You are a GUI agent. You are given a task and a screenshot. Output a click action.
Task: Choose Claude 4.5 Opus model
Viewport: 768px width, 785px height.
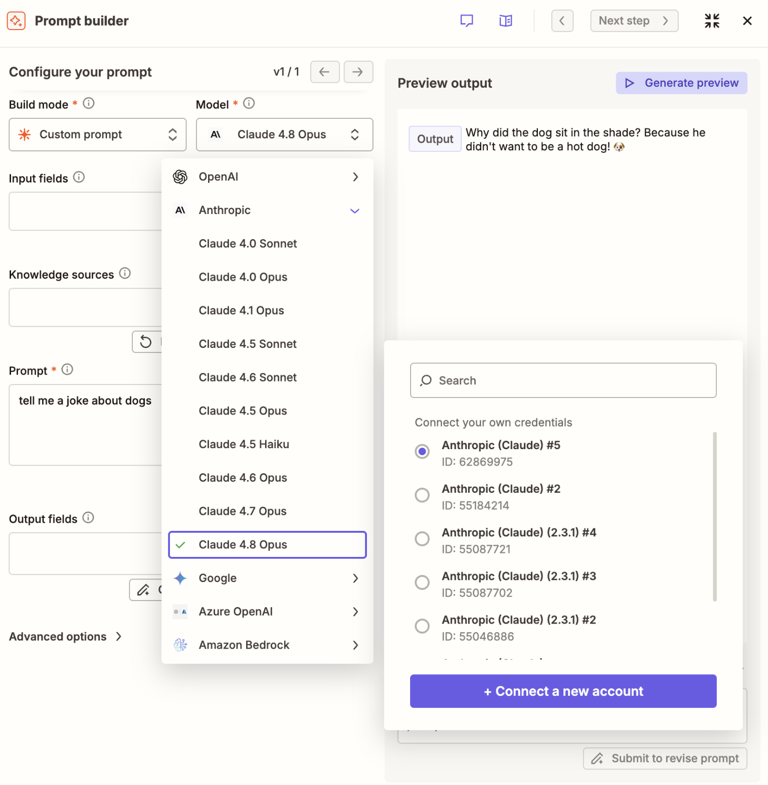[x=267, y=411]
